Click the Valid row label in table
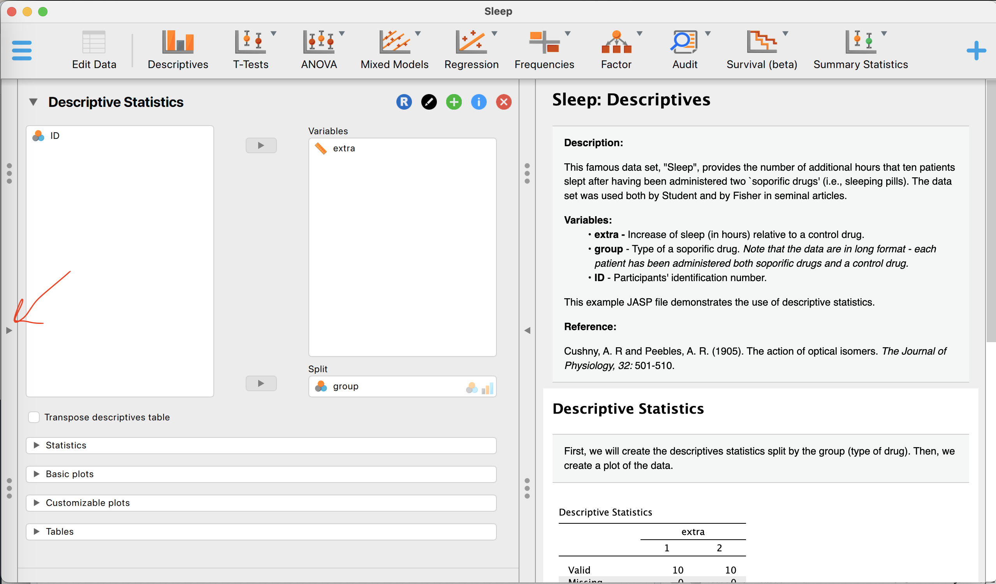 579,570
